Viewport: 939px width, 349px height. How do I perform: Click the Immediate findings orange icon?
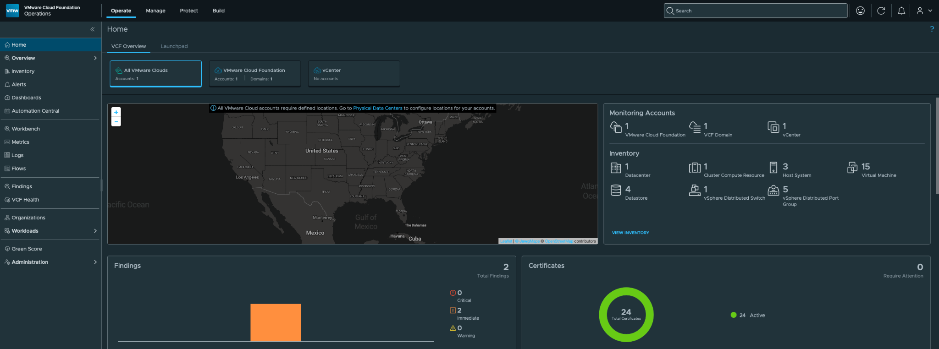point(453,310)
